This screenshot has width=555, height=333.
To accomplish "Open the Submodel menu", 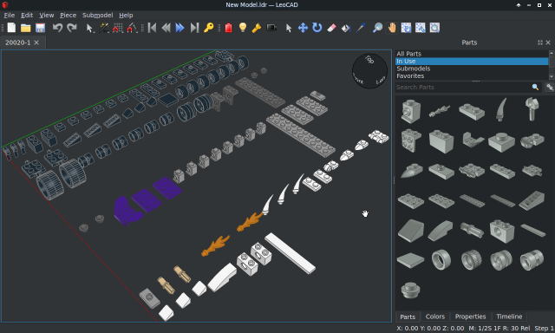I will click(98, 16).
